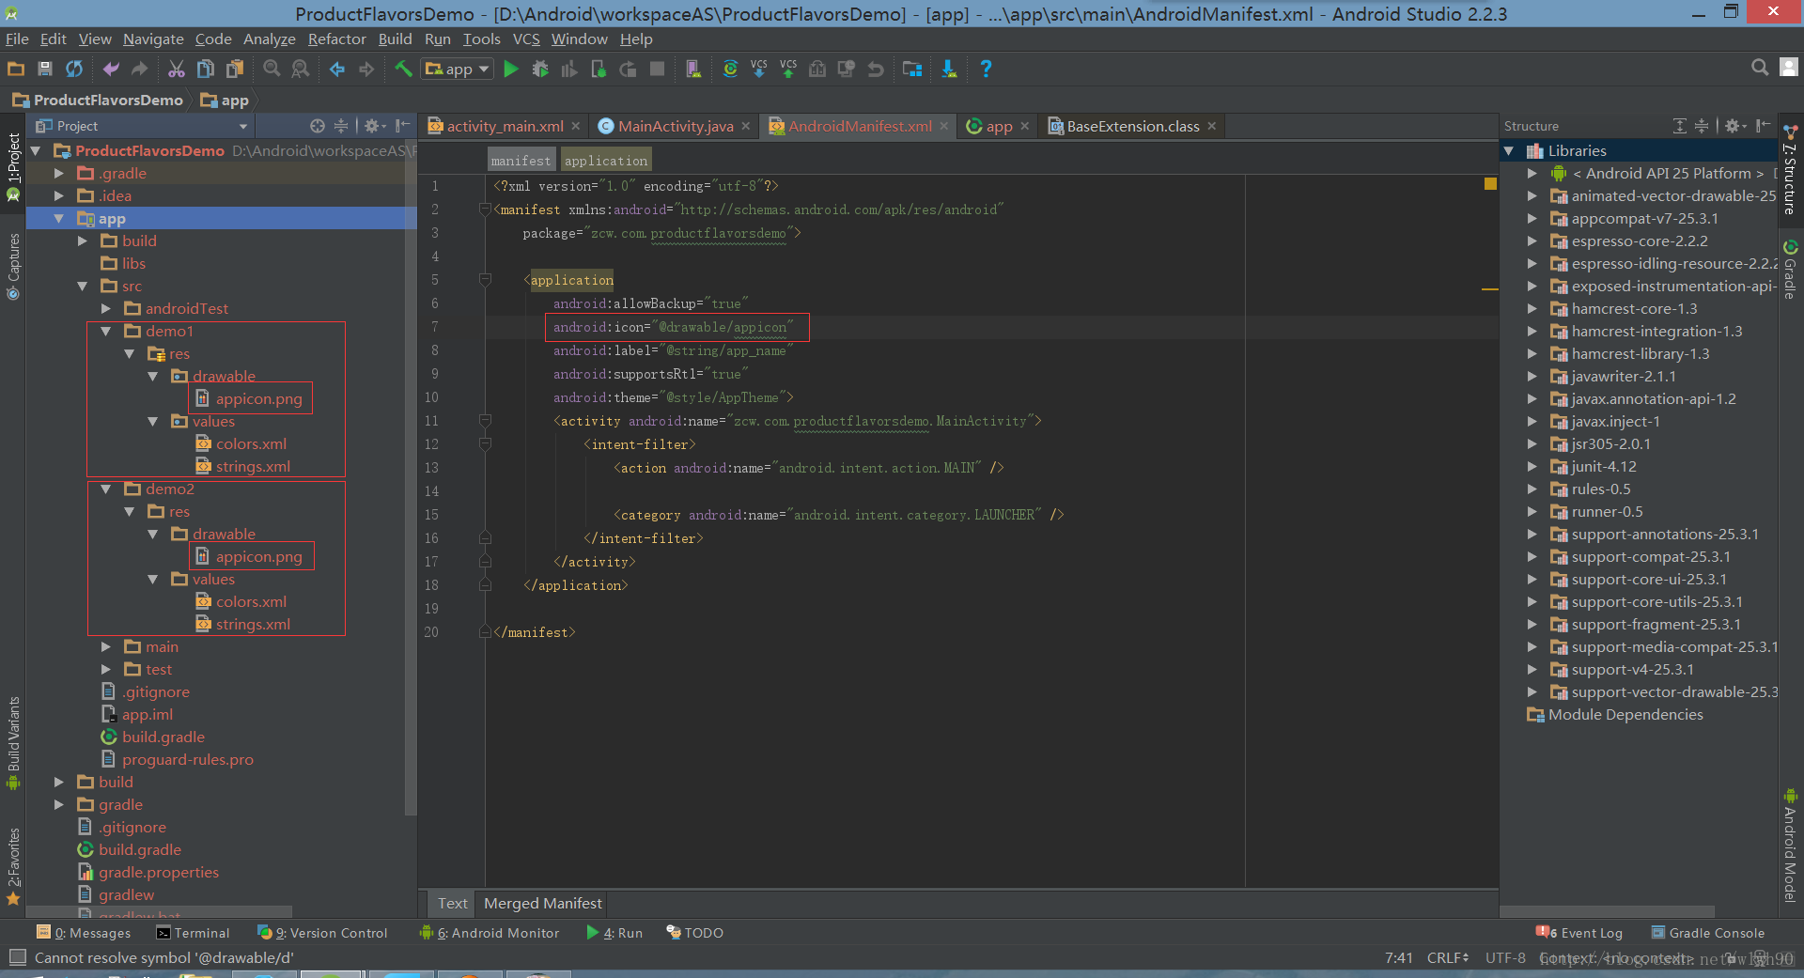Click Attach debugger to Android process icon

599,69
